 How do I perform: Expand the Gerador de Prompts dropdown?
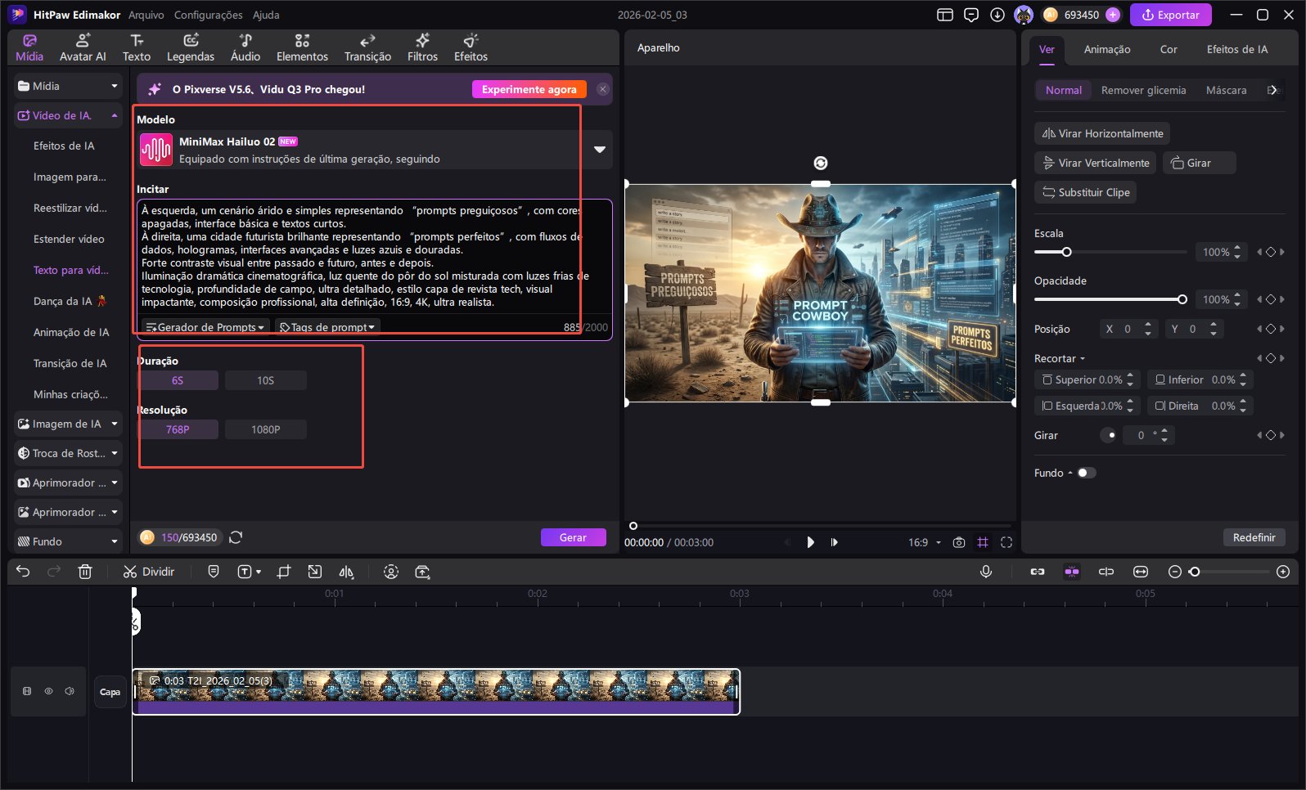point(205,327)
